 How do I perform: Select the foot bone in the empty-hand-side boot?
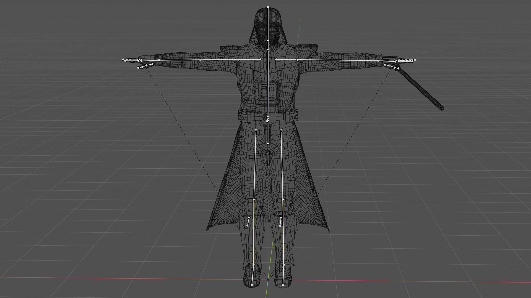point(252,275)
